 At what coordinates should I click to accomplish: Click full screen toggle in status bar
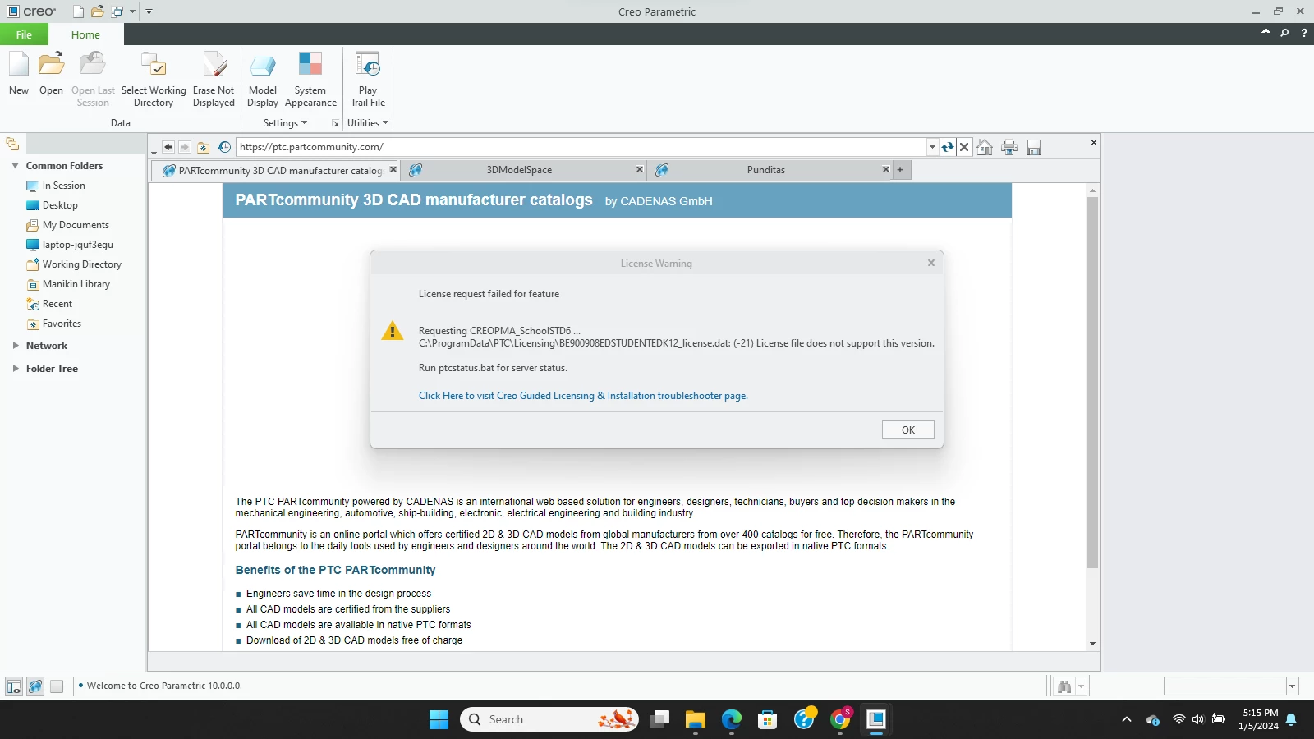click(x=57, y=686)
